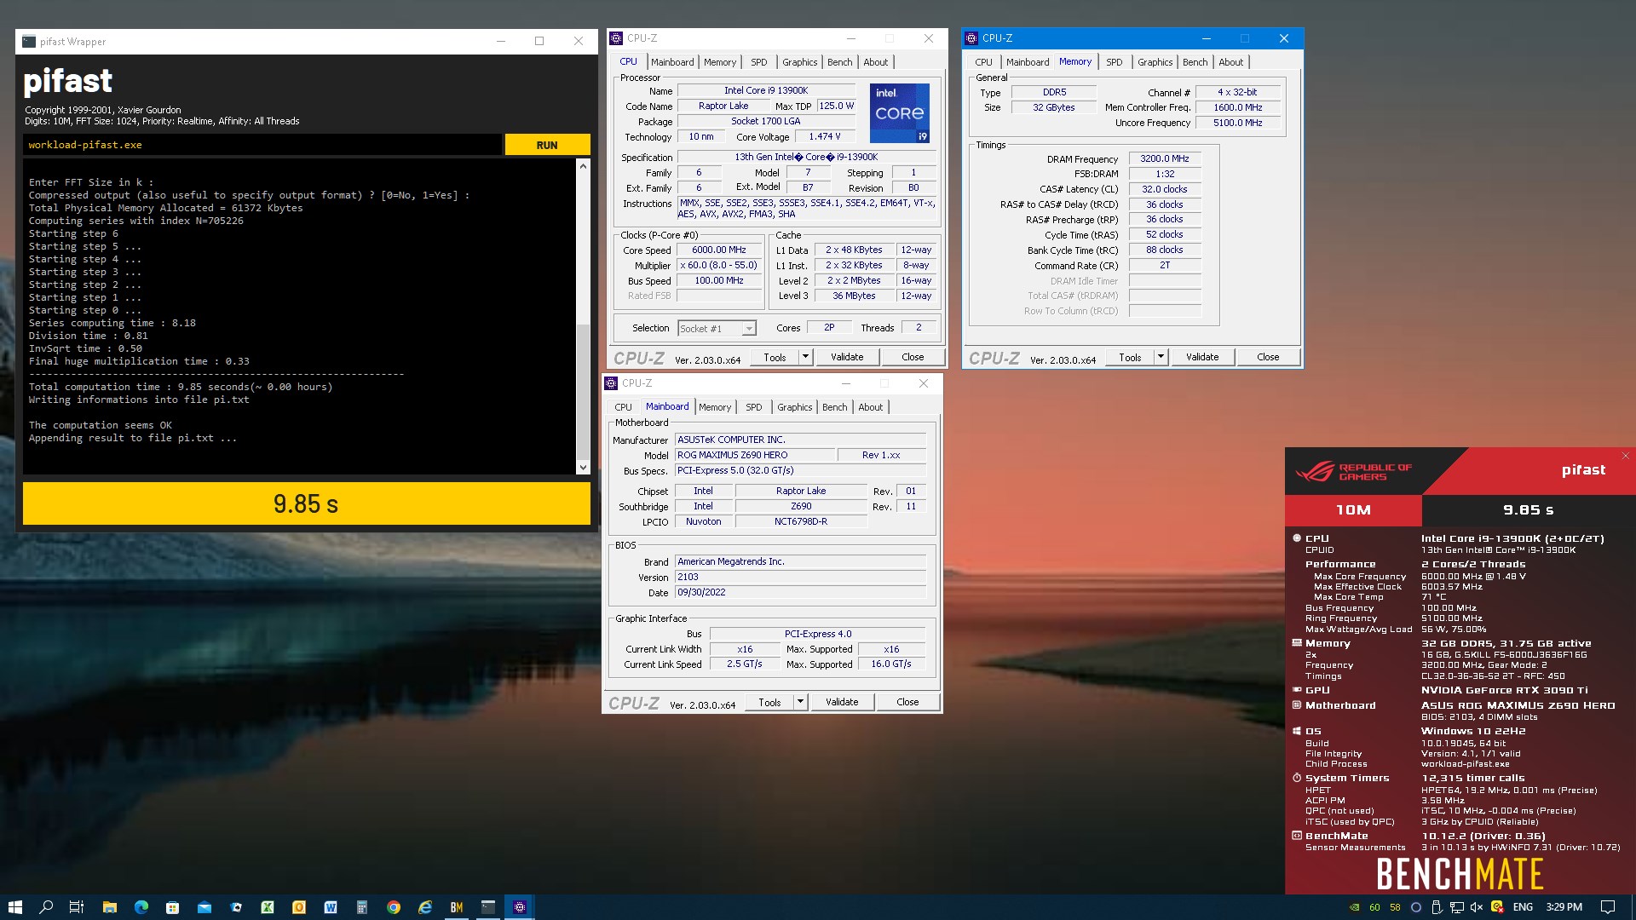Open Microsoft Store from taskbar
The height and width of the screenshot is (920, 1636).
point(172,907)
